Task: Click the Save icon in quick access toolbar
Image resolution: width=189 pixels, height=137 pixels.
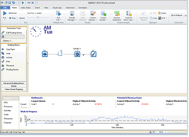Action: point(9,3)
